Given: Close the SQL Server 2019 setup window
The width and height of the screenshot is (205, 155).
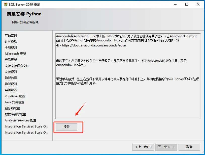Looking at the screenshot, I should 198,5.
